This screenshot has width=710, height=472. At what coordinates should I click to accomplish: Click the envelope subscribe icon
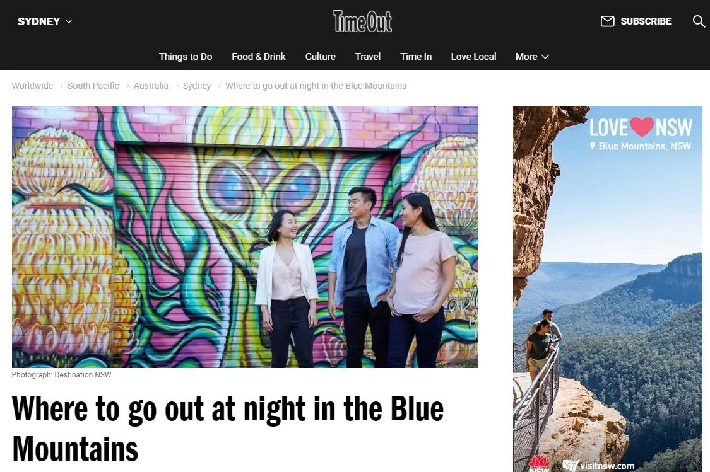click(x=607, y=21)
